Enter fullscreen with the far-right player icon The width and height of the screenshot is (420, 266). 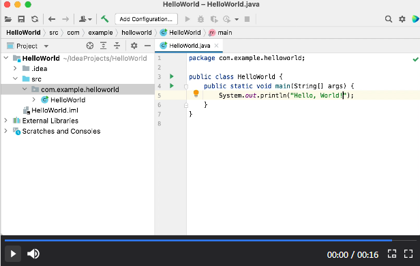click(x=408, y=254)
